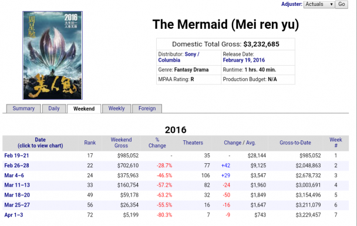View the Mar 25–27 weekend chart
The height and width of the screenshot is (226, 357).
[x=17, y=205]
